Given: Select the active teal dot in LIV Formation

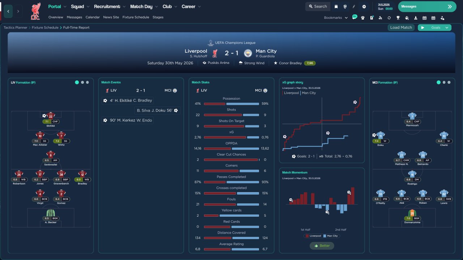Looking at the screenshot, I should click(77, 82).
